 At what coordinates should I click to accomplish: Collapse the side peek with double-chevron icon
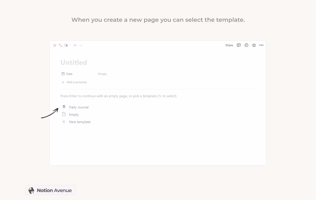pyautogui.click(x=55, y=45)
